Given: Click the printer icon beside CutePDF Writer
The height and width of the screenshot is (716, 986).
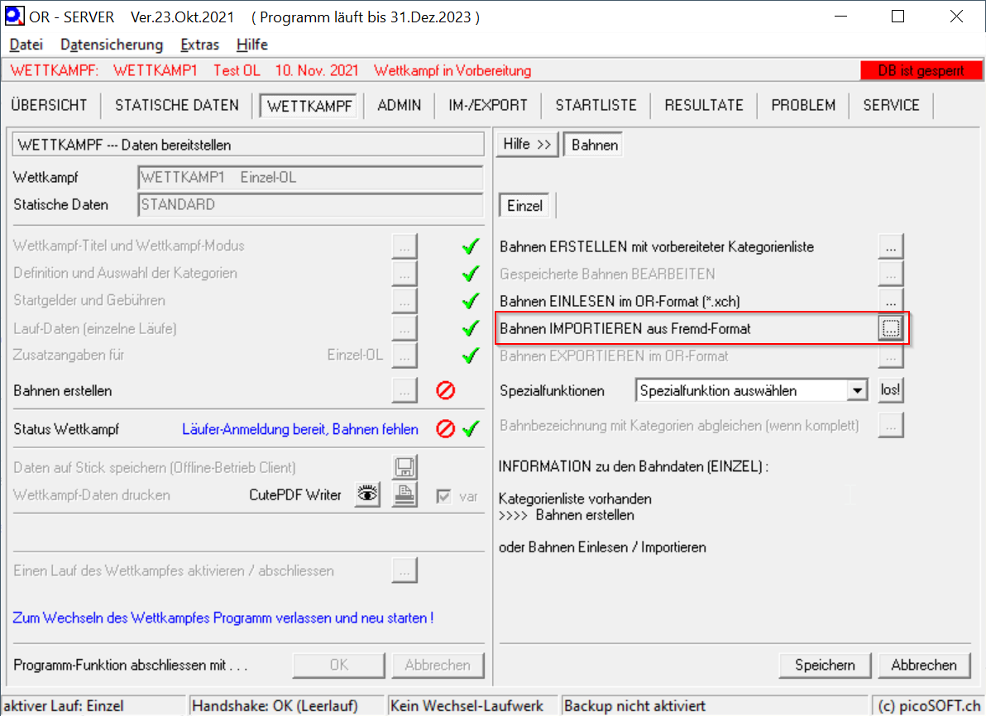Looking at the screenshot, I should [x=404, y=494].
